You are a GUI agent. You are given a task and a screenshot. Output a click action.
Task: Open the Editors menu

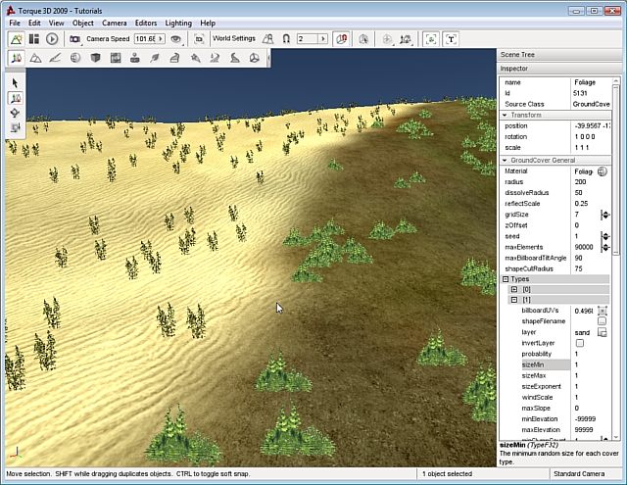[145, 22]
